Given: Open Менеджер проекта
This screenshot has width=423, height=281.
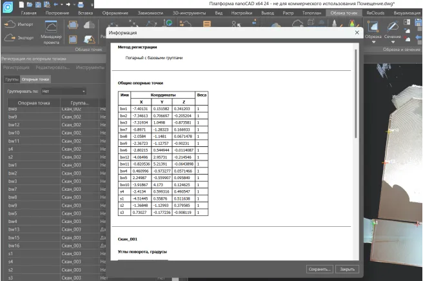Looking at the screenshot, I should [51, 30].
